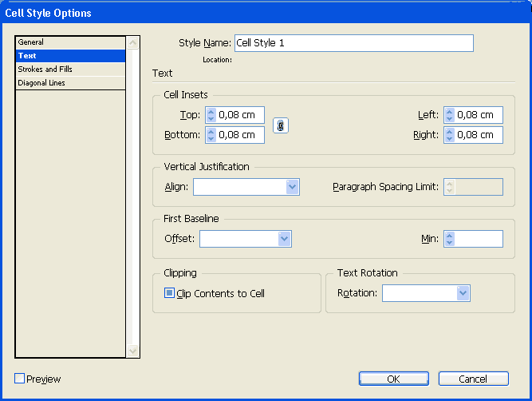This screenshot has height=401, width=532.
Task: Confirm with the OK button
Action: (393, 379)
